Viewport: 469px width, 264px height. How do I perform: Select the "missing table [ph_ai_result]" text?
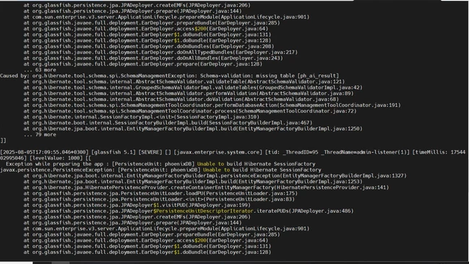pos(297,76)
